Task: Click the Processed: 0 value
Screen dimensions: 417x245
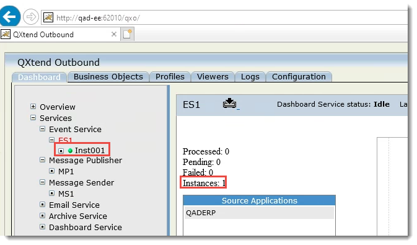Action: coord(206,151)
